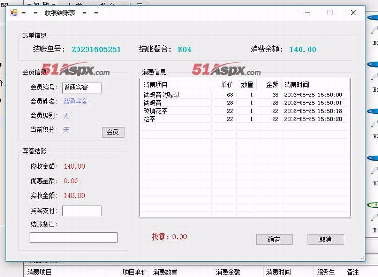Click the 2016-05-25 15:50:01 time cell
The width and height of the screenshot is (378, 277).
pyautogui.click(x=313, y=103)
